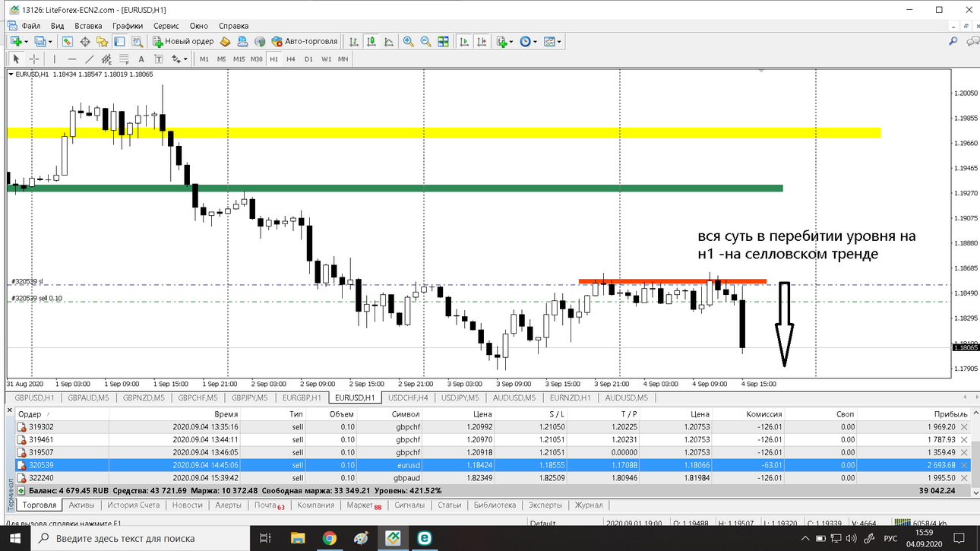The height and width of the screenshot is (551, 980).
Task: Draw a vertical line tool
Action: tap(55, 59)
